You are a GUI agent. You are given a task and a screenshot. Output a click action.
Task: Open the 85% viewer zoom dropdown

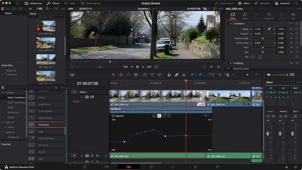click(73, 9)
